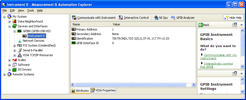Open the Edit menu
Viewport: 246px width, 100px height.
tap(12, 10)
